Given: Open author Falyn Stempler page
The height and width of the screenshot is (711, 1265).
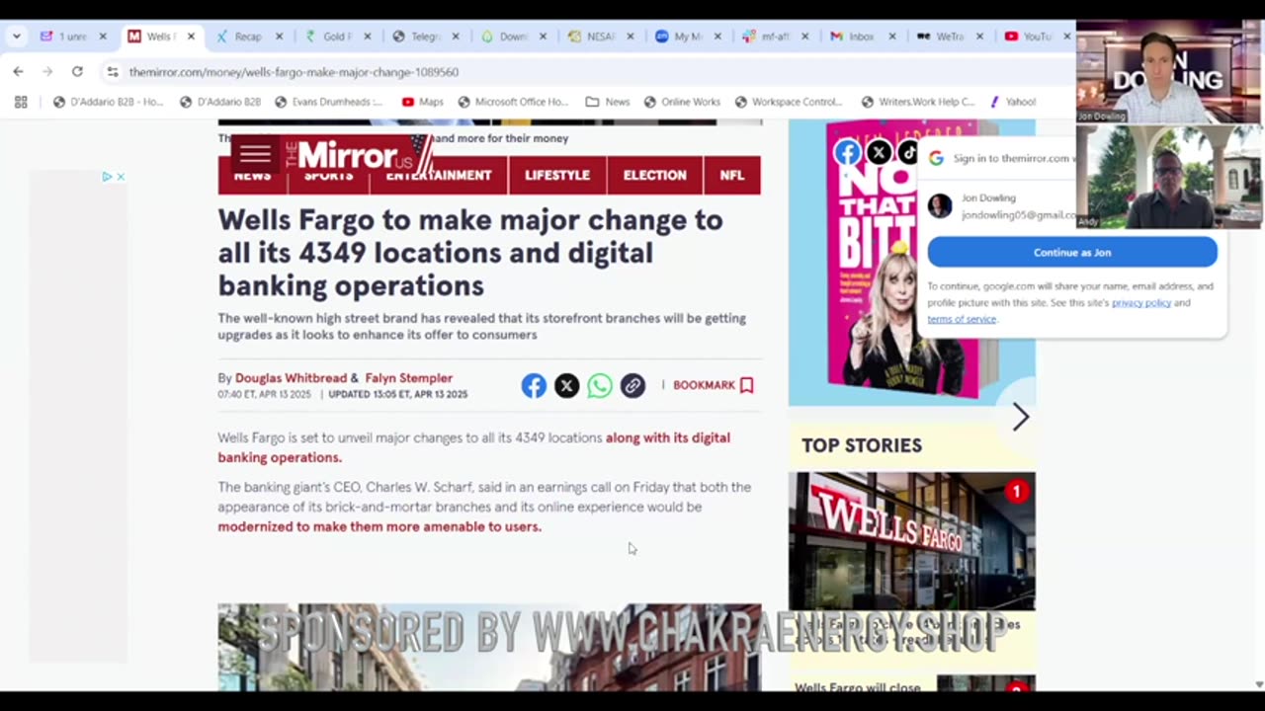Looking at the screenshot, I should (x=408, y=378).
